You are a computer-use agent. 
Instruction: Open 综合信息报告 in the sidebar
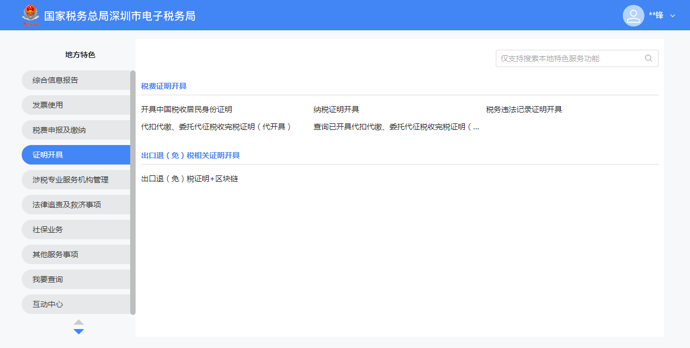click(76, 80)
